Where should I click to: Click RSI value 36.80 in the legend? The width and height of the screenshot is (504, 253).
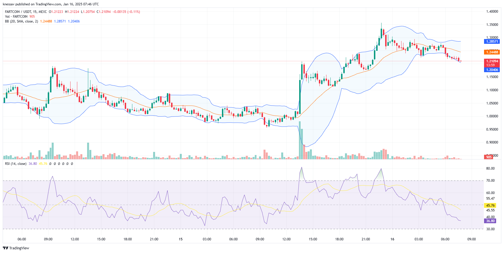pyautogui.click(x=33, y=164)
